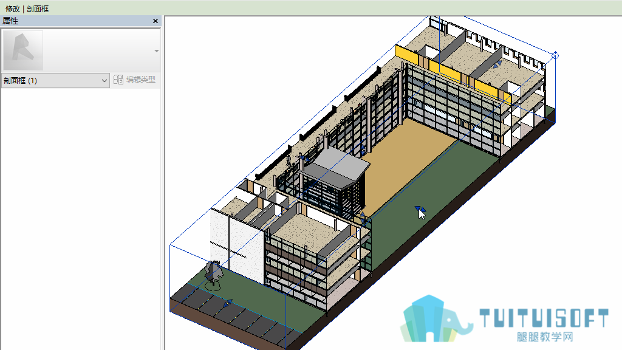622x350 pixels.
Task: Click the 属性 panel title
Action: coord(10,21)
